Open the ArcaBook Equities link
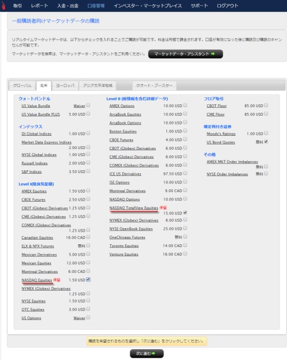The image size is (287, 360). click(125, 114)
